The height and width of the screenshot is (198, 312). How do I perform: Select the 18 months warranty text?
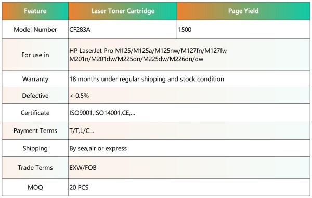(147, 79)
